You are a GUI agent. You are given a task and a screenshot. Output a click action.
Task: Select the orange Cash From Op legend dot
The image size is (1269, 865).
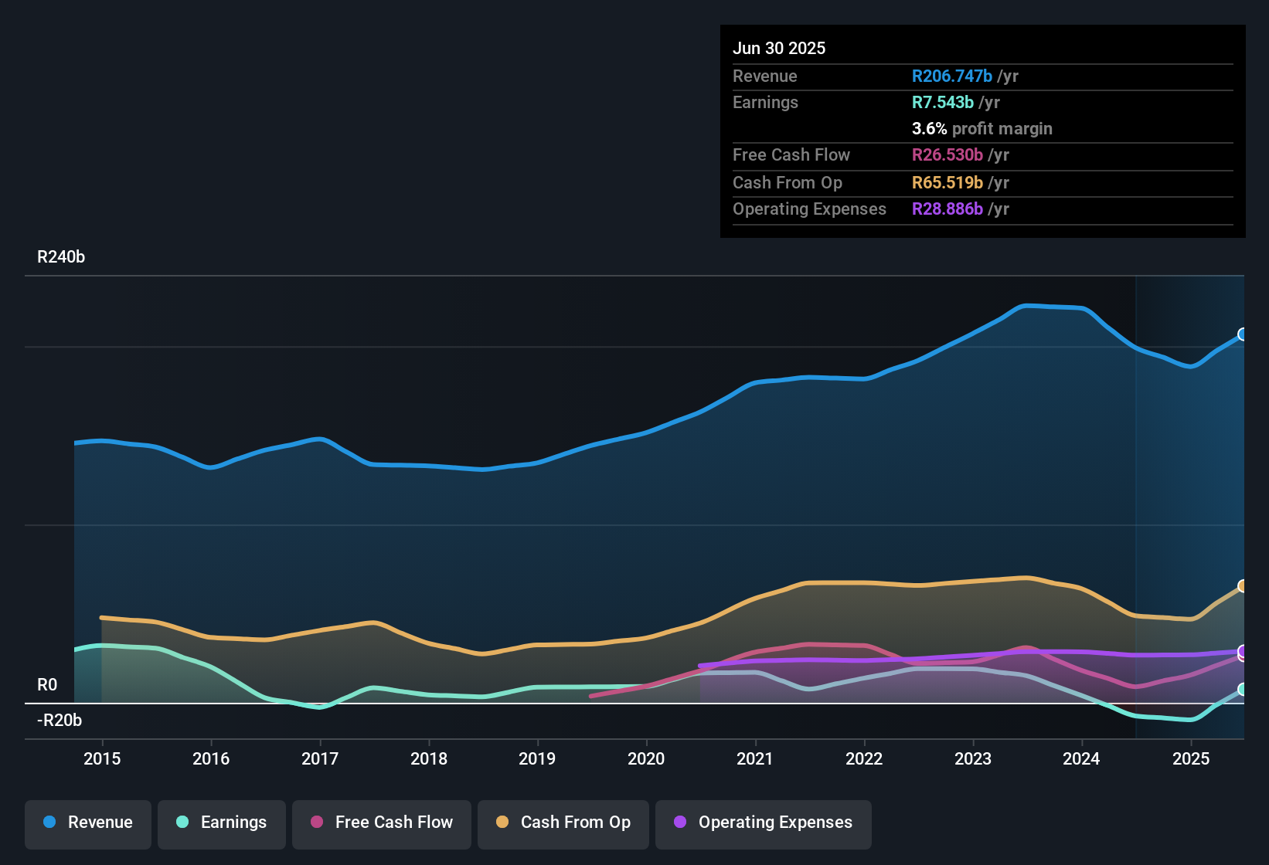(x=502, y=823)
